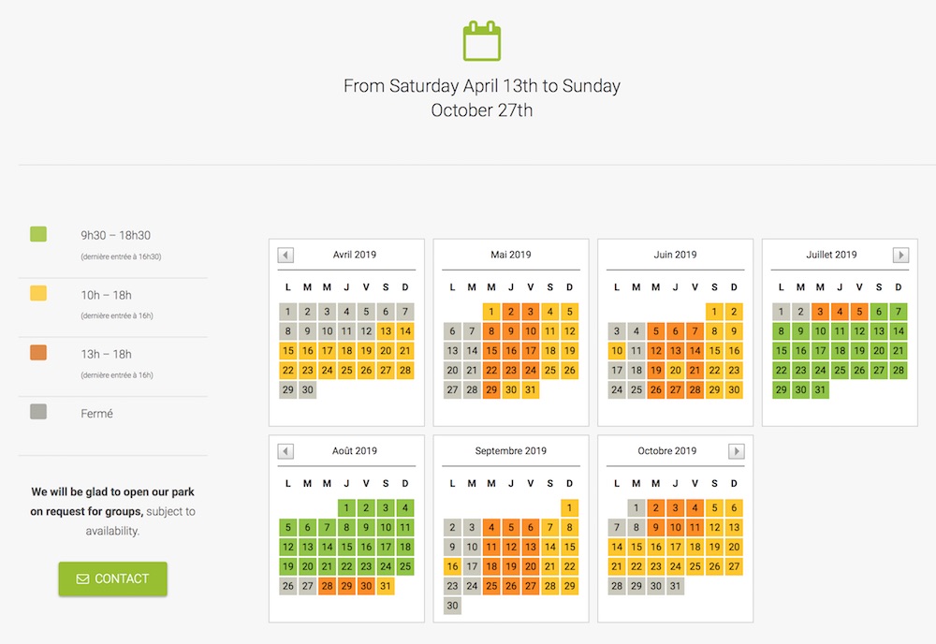Choose July 14 in the Juillet 2019 calendar
This screenshot has width=936, height=644.
(x=899, y=331)
